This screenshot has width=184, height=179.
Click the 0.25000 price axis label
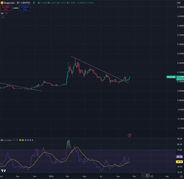click(180, 54)
